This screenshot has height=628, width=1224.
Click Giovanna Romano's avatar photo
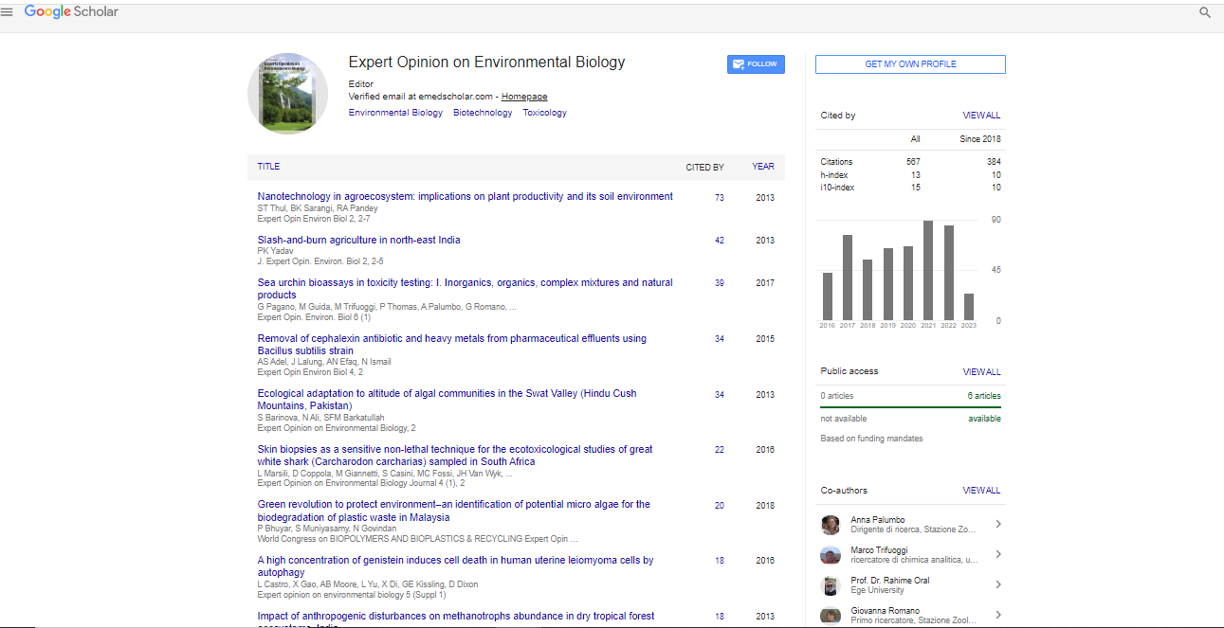831,616
